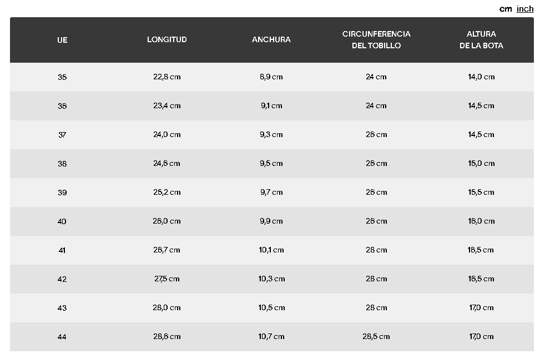This screenshot has height=359, width=545.
Task: Select size 40 in the UE column
Action: point(62,221)
